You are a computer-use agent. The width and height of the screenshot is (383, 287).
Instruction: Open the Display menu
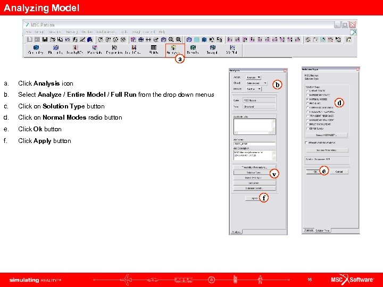click(x=87, y=32)
